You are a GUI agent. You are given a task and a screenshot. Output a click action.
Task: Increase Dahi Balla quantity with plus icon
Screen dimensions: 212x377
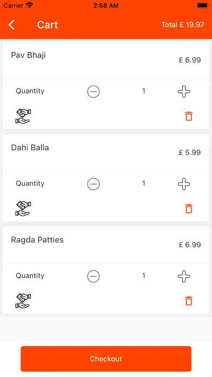184,184
